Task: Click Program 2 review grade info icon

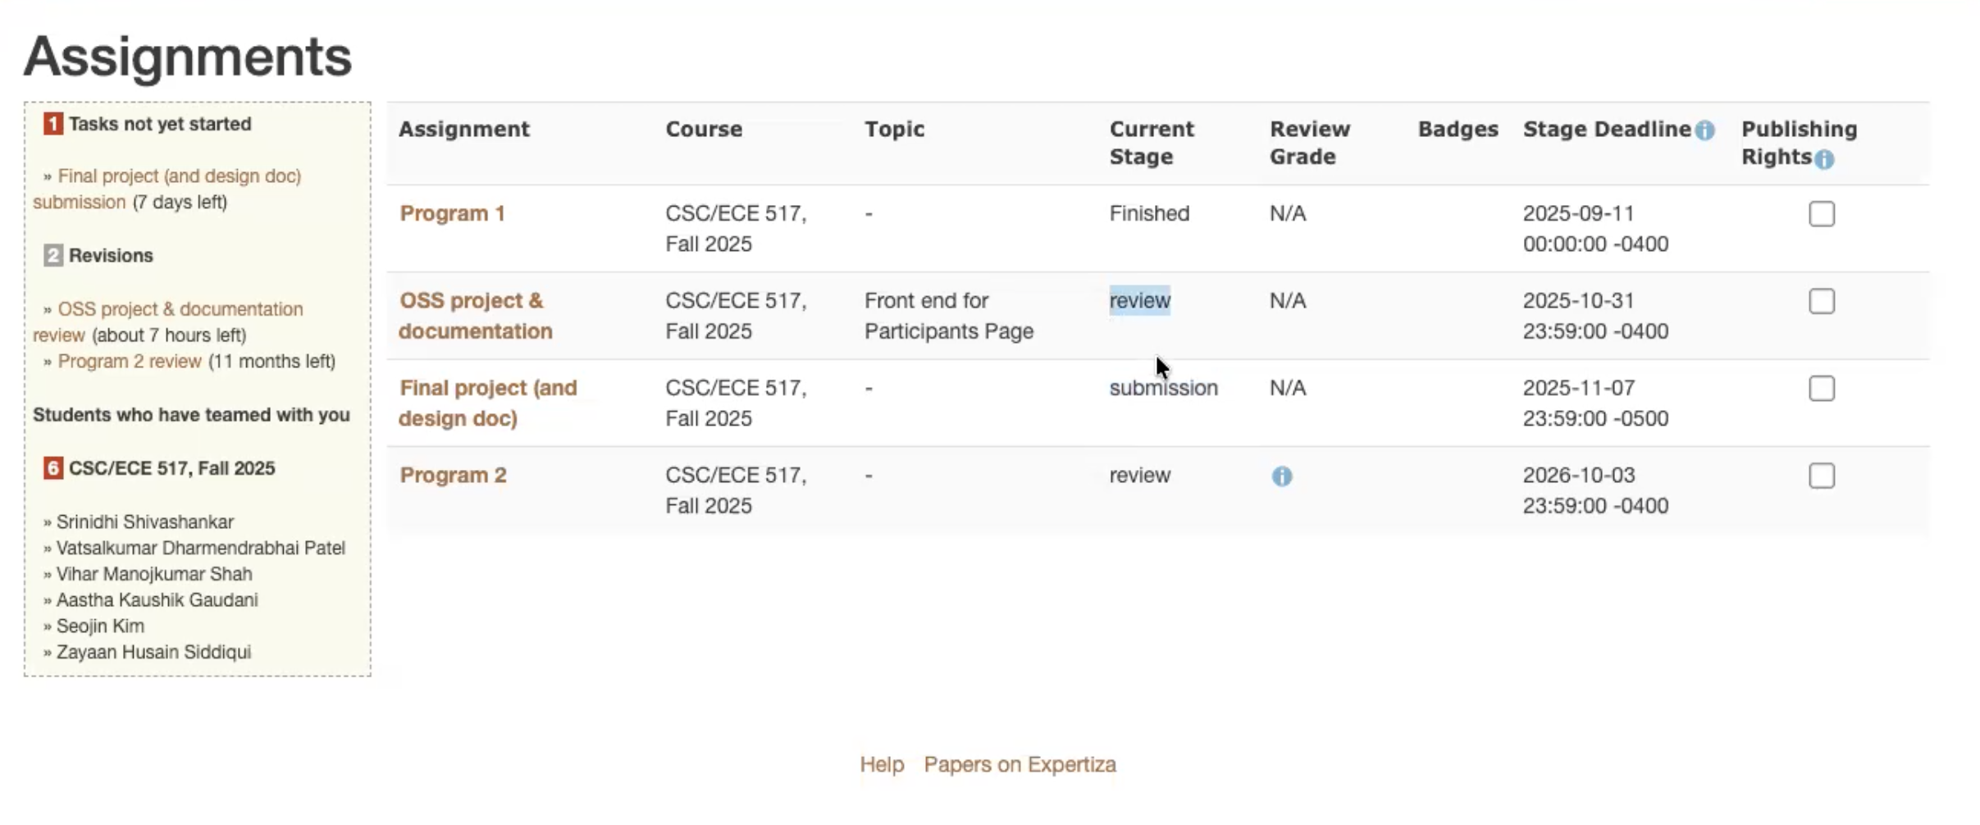Action: tap(1281, 476)
